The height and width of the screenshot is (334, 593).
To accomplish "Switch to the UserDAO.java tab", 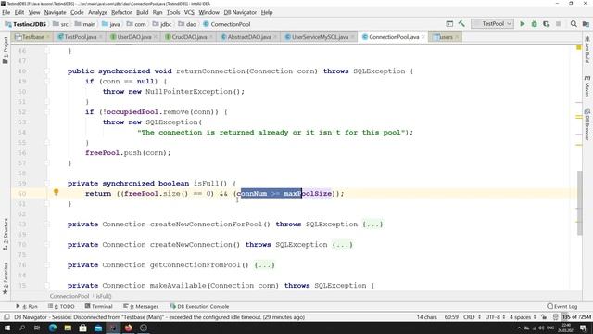I will pyautogui.click(x=134, y=37).
